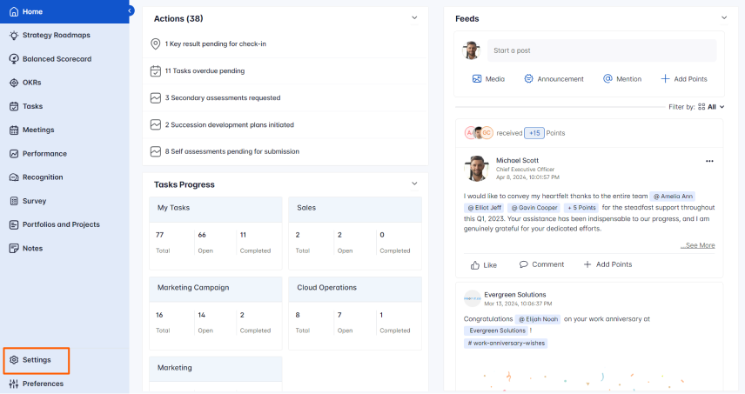Click My Tasks completed count 11
Screen dimensions: 745x394
(243, 235)
